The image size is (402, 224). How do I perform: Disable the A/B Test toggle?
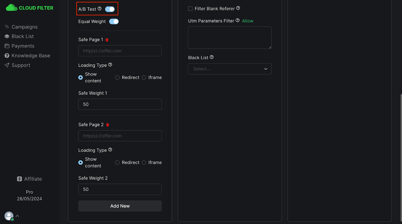click(110, 9)
